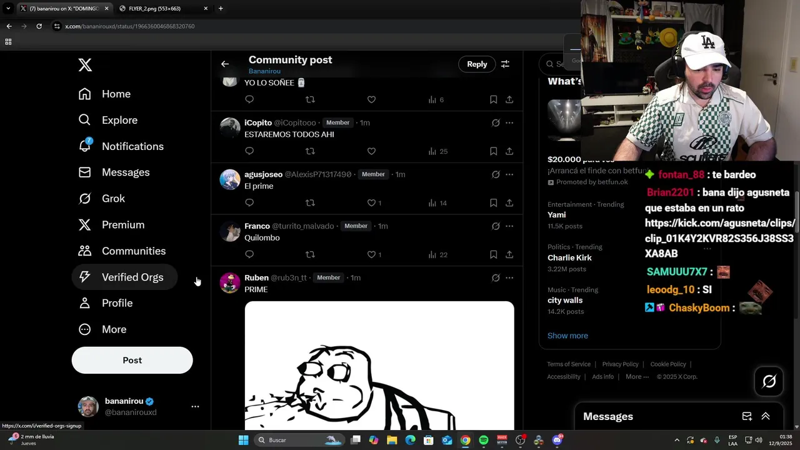This screenshot has width=800, height=450.
Task: Open Home in the sidebar
Action: [104, 94]
